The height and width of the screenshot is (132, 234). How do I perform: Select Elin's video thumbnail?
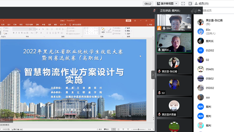[174, 23]
